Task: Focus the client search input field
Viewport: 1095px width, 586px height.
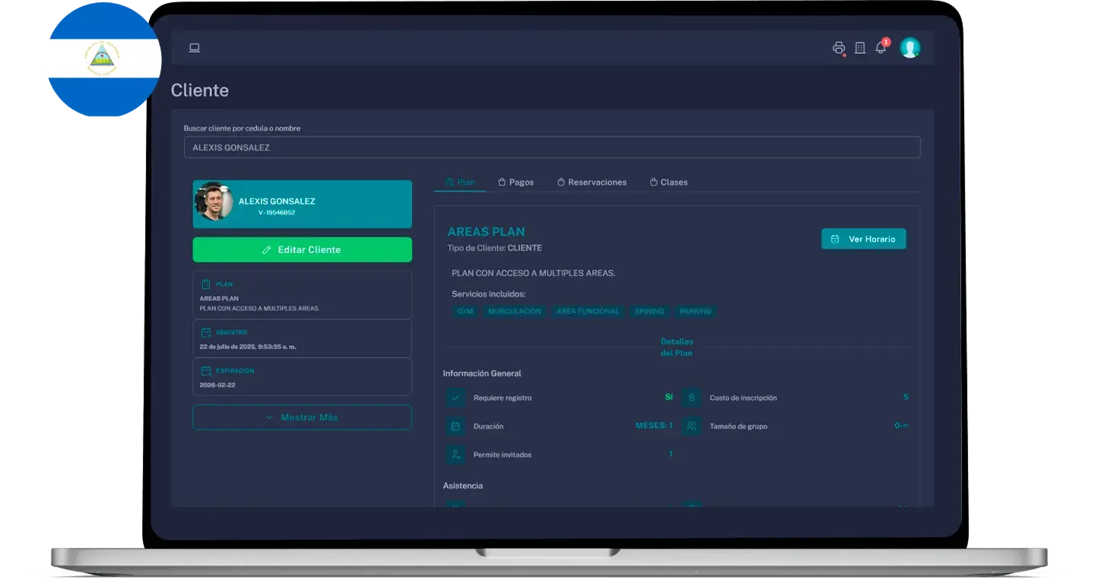Action: click(x=551, y=147)
